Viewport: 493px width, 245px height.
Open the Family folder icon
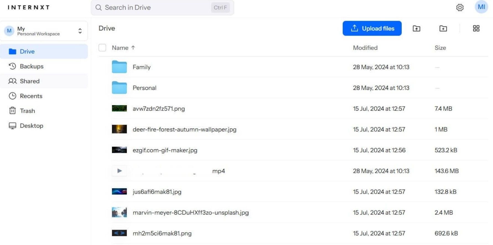point(119,67)
